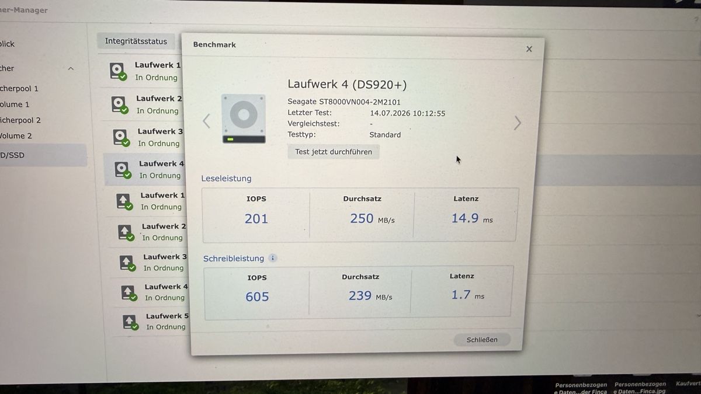The image size is (701, 394).
Task: Select Volume 1 in the sidebar
Action: tap(15, 104)
